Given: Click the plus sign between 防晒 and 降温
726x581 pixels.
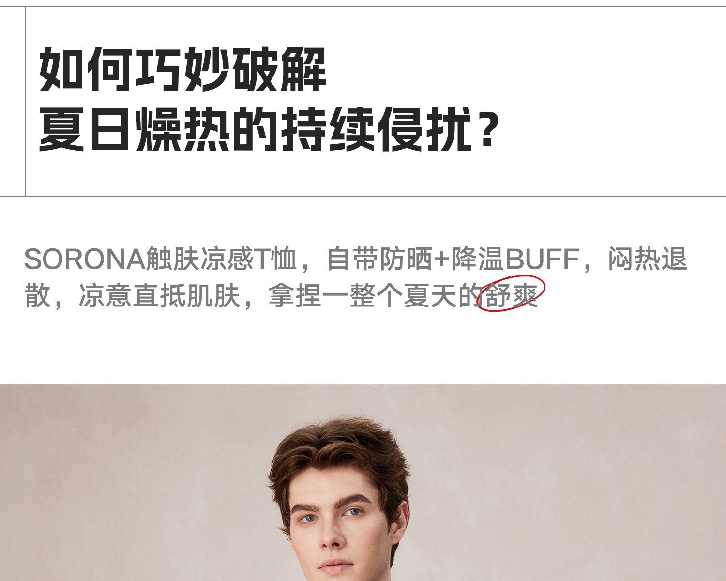Looking at the screenshot, I should click(x=442, y=260).
